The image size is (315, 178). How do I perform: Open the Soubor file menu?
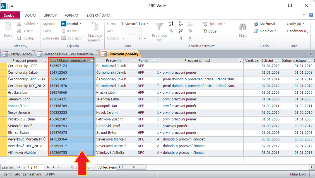click(x=10, y=15)
